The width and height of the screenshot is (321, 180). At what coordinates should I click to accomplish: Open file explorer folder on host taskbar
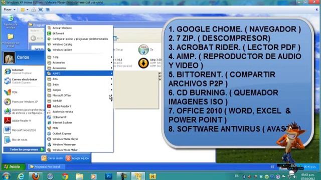(x=80, y=176)
